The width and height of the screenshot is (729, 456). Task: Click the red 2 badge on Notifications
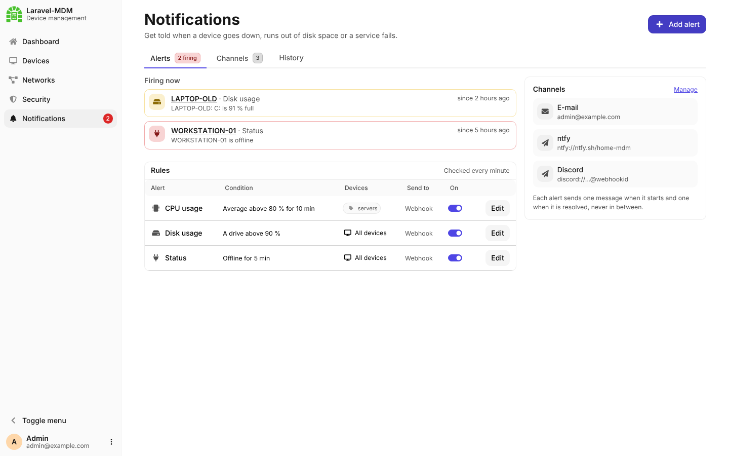pos(108,119)
